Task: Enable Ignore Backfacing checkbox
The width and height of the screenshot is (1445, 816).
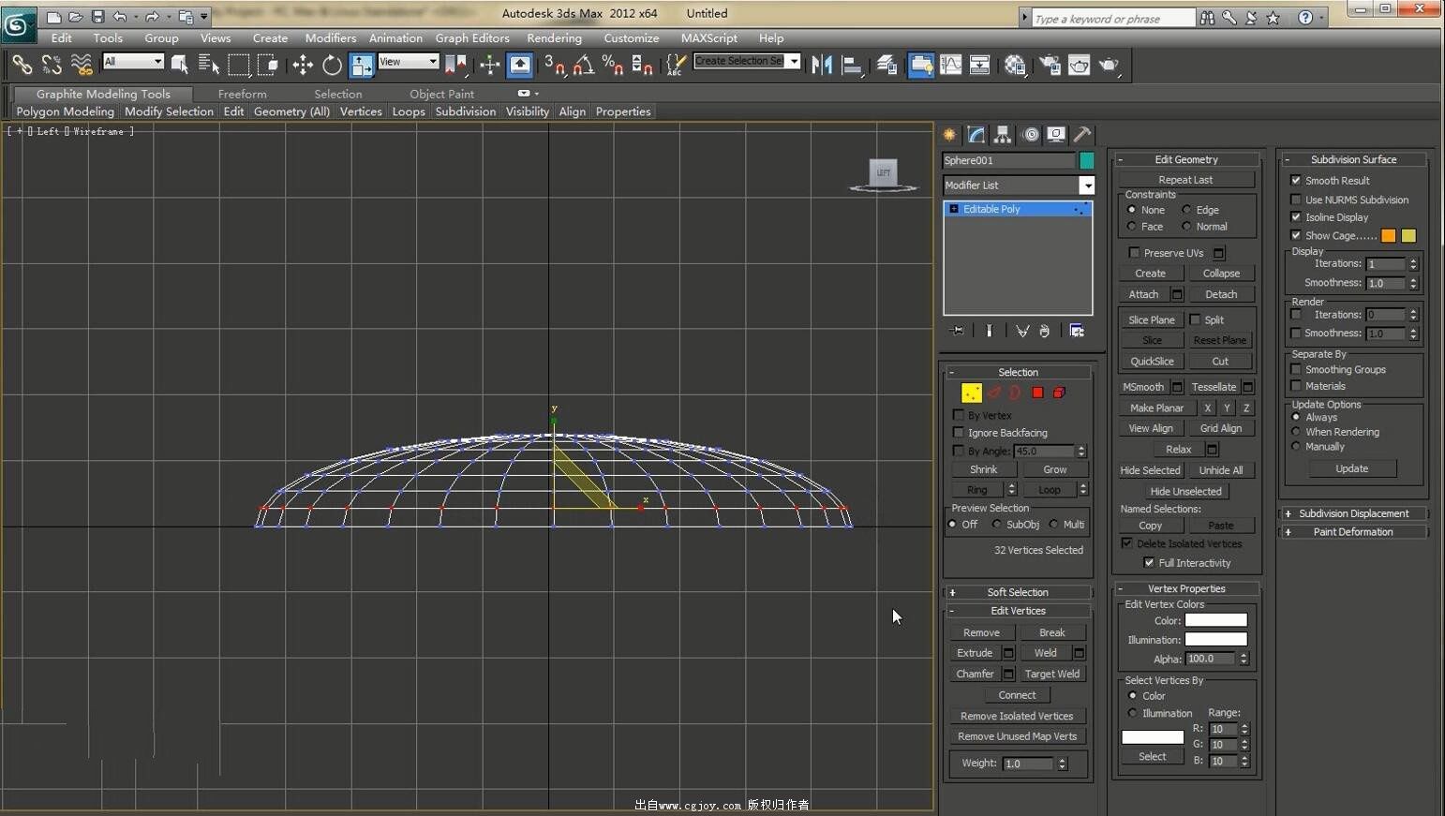Action: coord(958,433)
